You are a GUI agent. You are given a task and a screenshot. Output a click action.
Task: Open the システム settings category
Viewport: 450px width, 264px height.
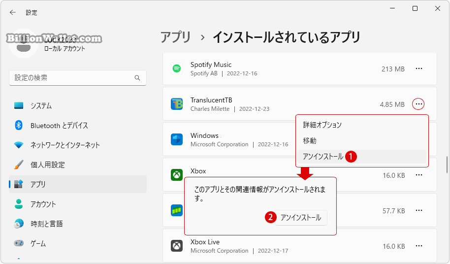78,105
